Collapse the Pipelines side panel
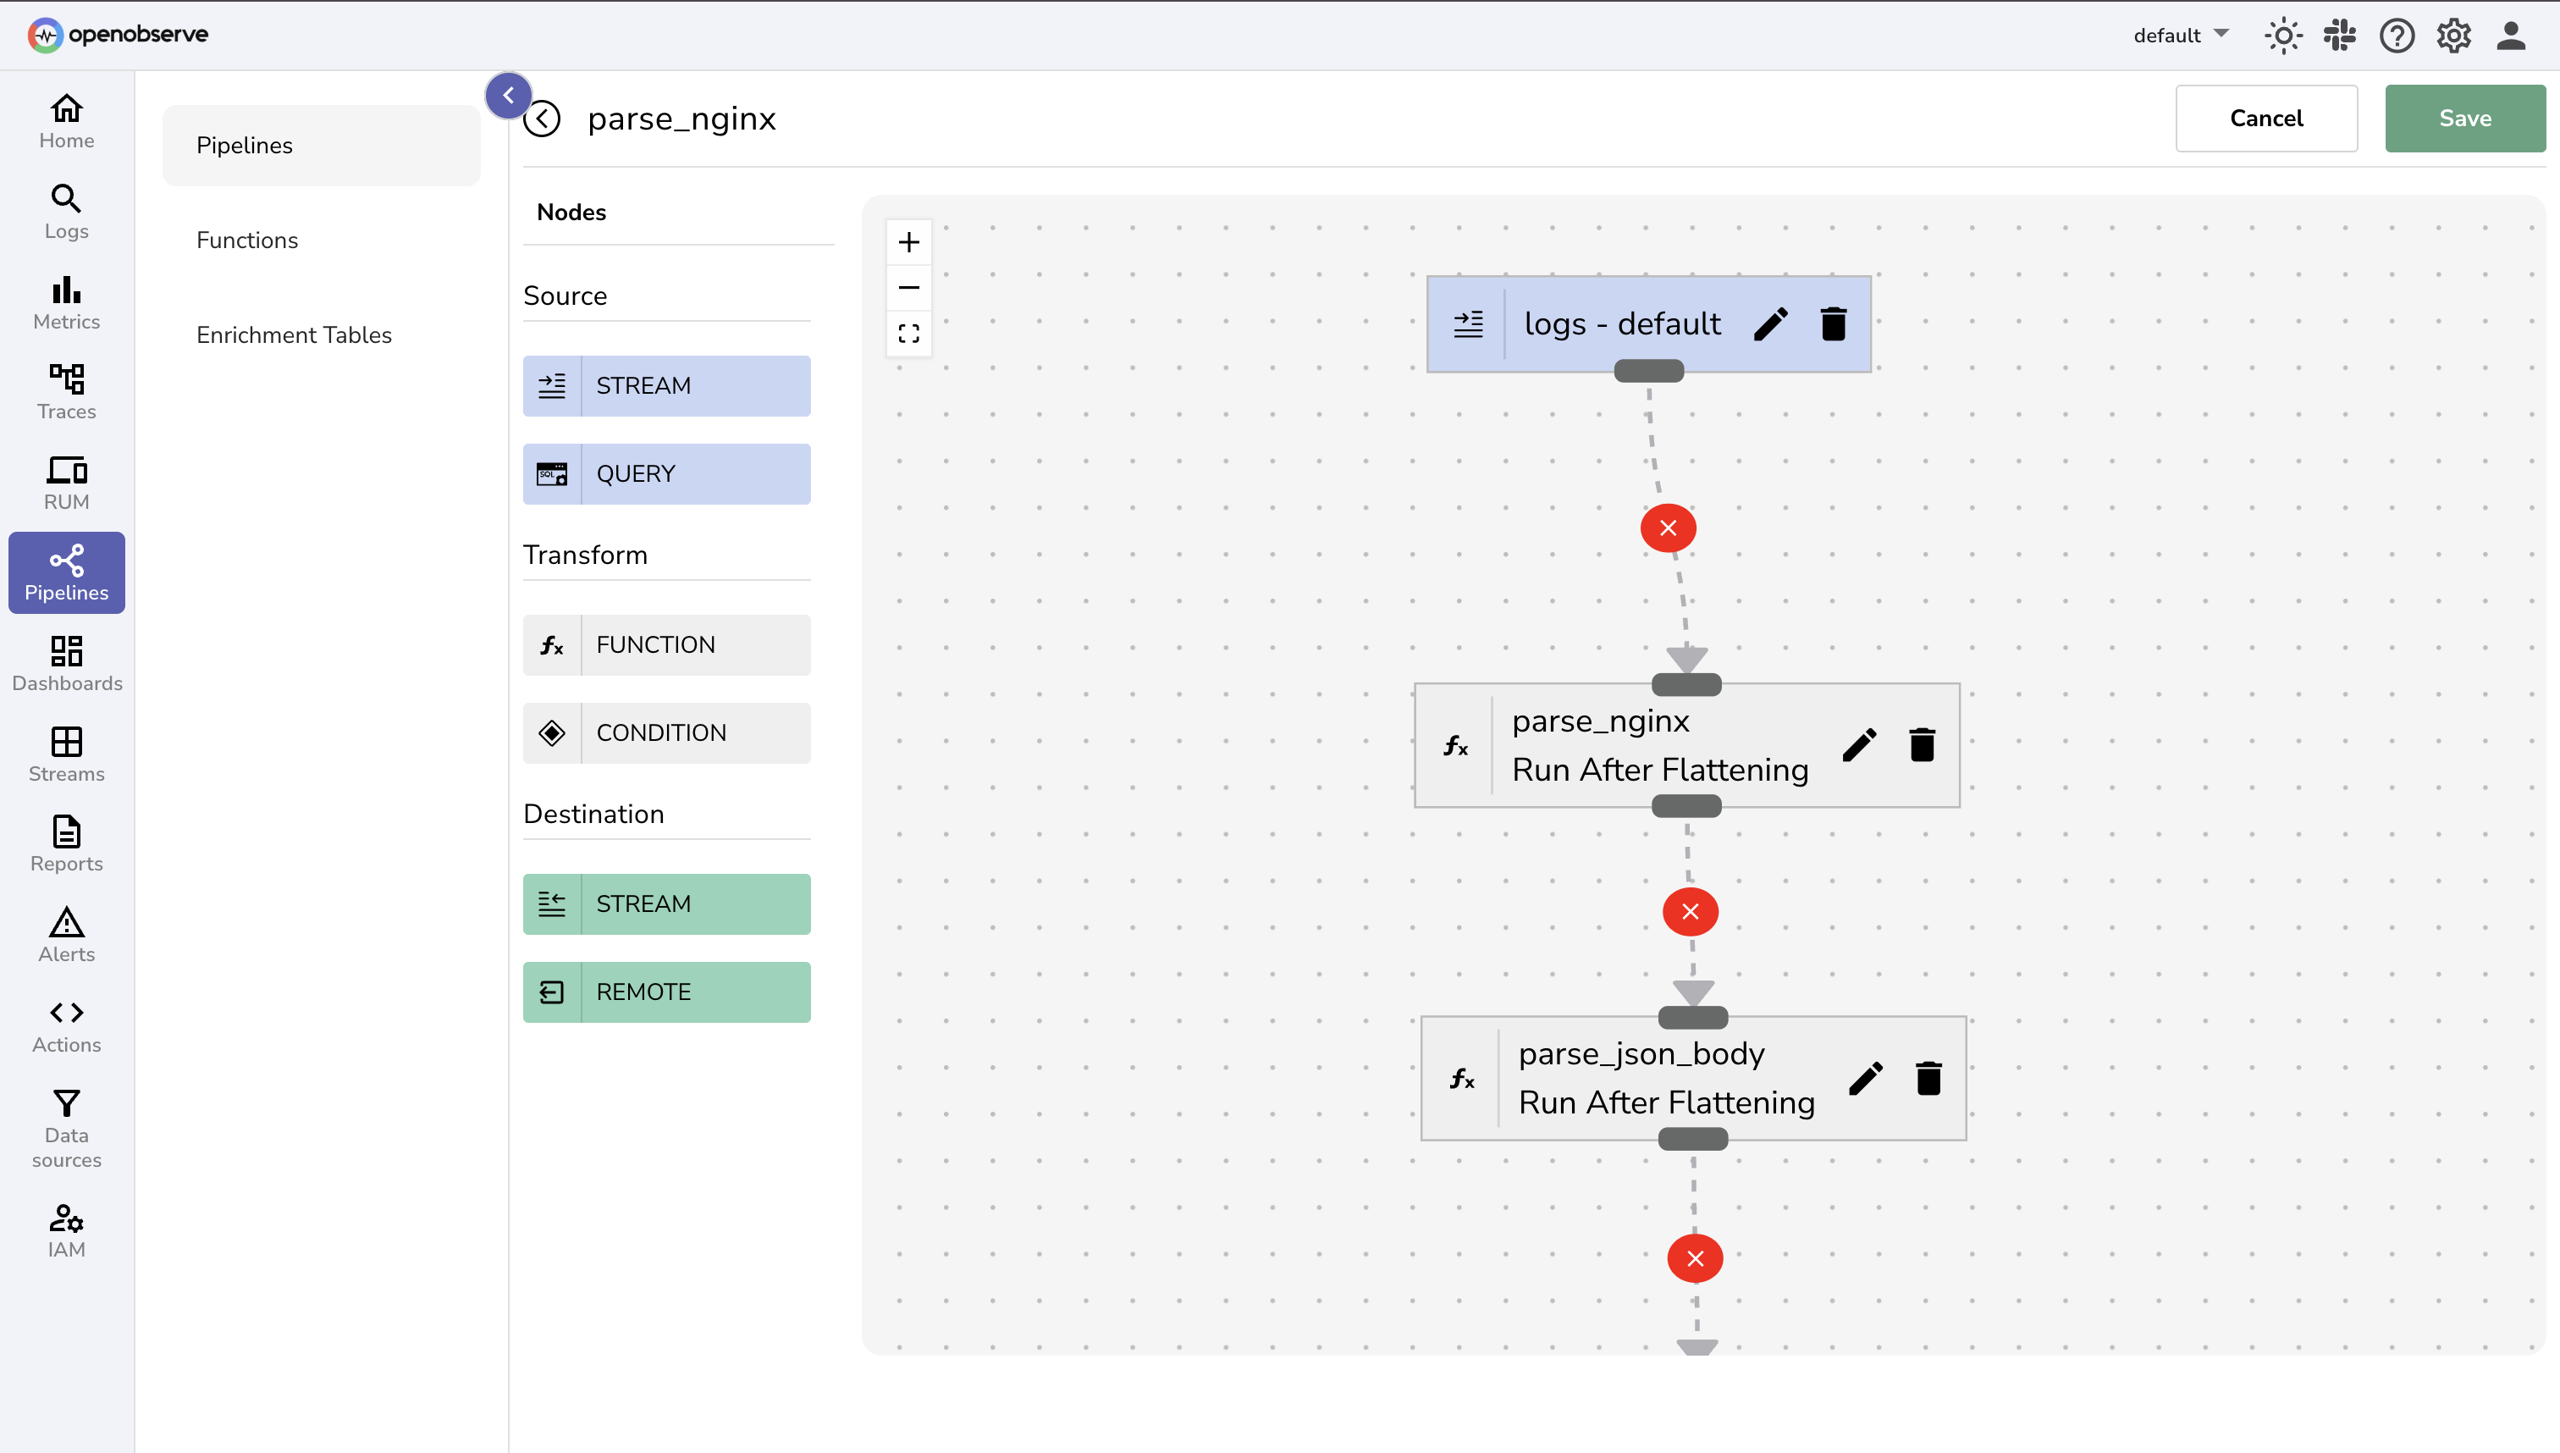This screenshot has height=1453, width=2560. [508, 94]
